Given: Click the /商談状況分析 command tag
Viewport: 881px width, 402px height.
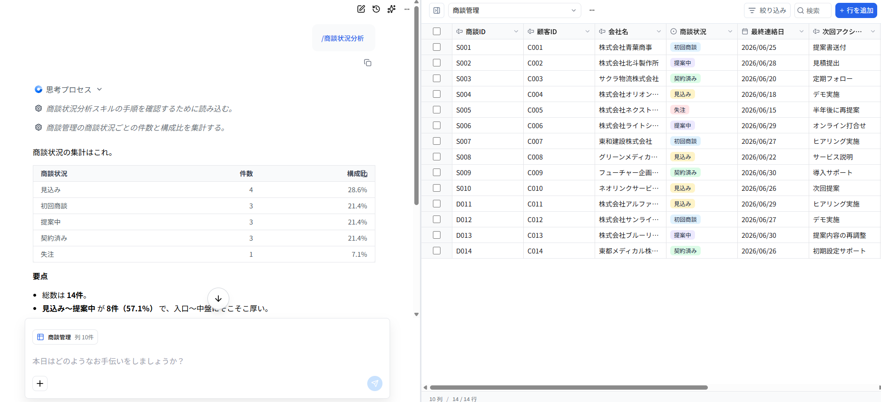Looking at the screenshot, I should [x=343, y=38].
